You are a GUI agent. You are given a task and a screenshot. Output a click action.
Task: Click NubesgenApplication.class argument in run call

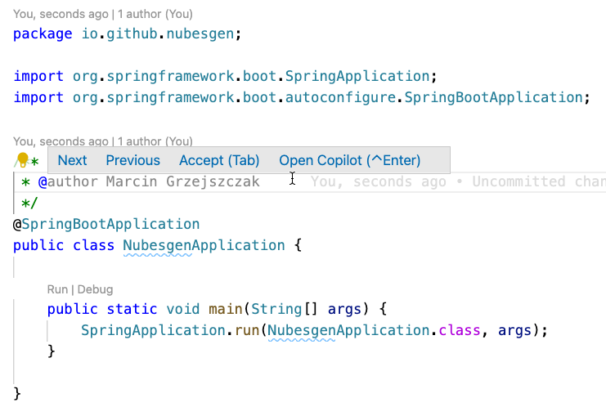pyautogui.click(x=374, y=331)
